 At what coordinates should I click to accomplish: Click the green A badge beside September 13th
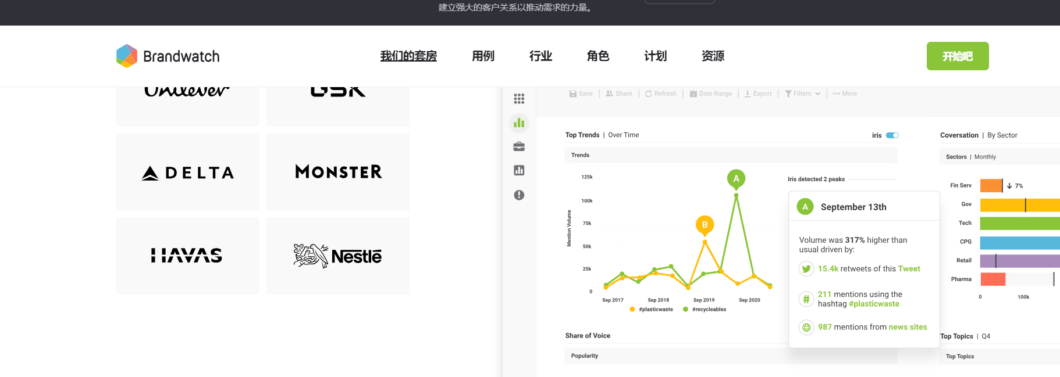(x=805, y=207)
